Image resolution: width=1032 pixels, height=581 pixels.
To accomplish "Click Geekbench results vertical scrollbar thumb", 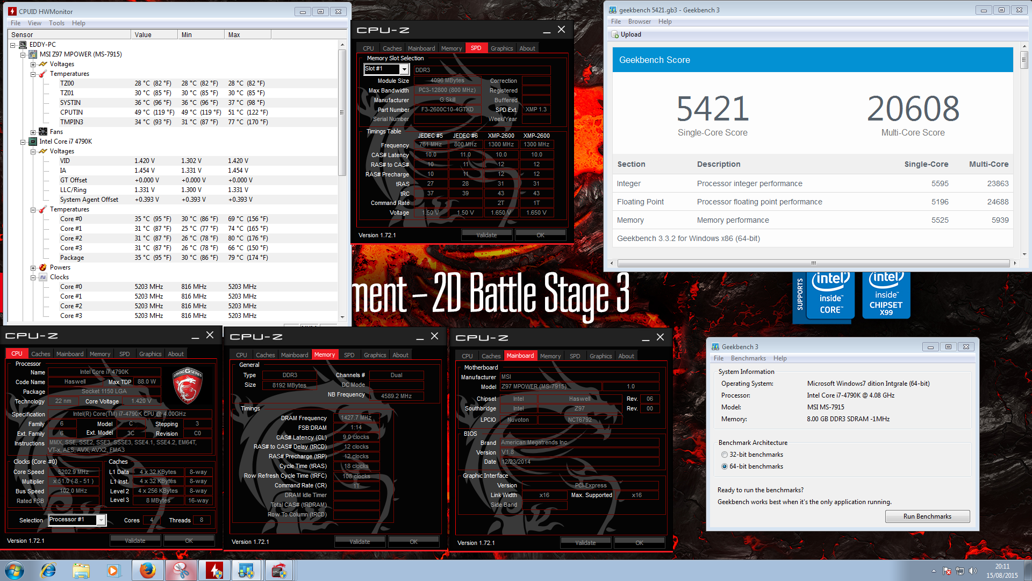I will tap(1023, 60).
